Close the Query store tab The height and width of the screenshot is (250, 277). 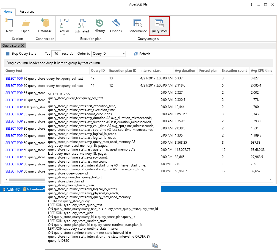coord(23,46)
